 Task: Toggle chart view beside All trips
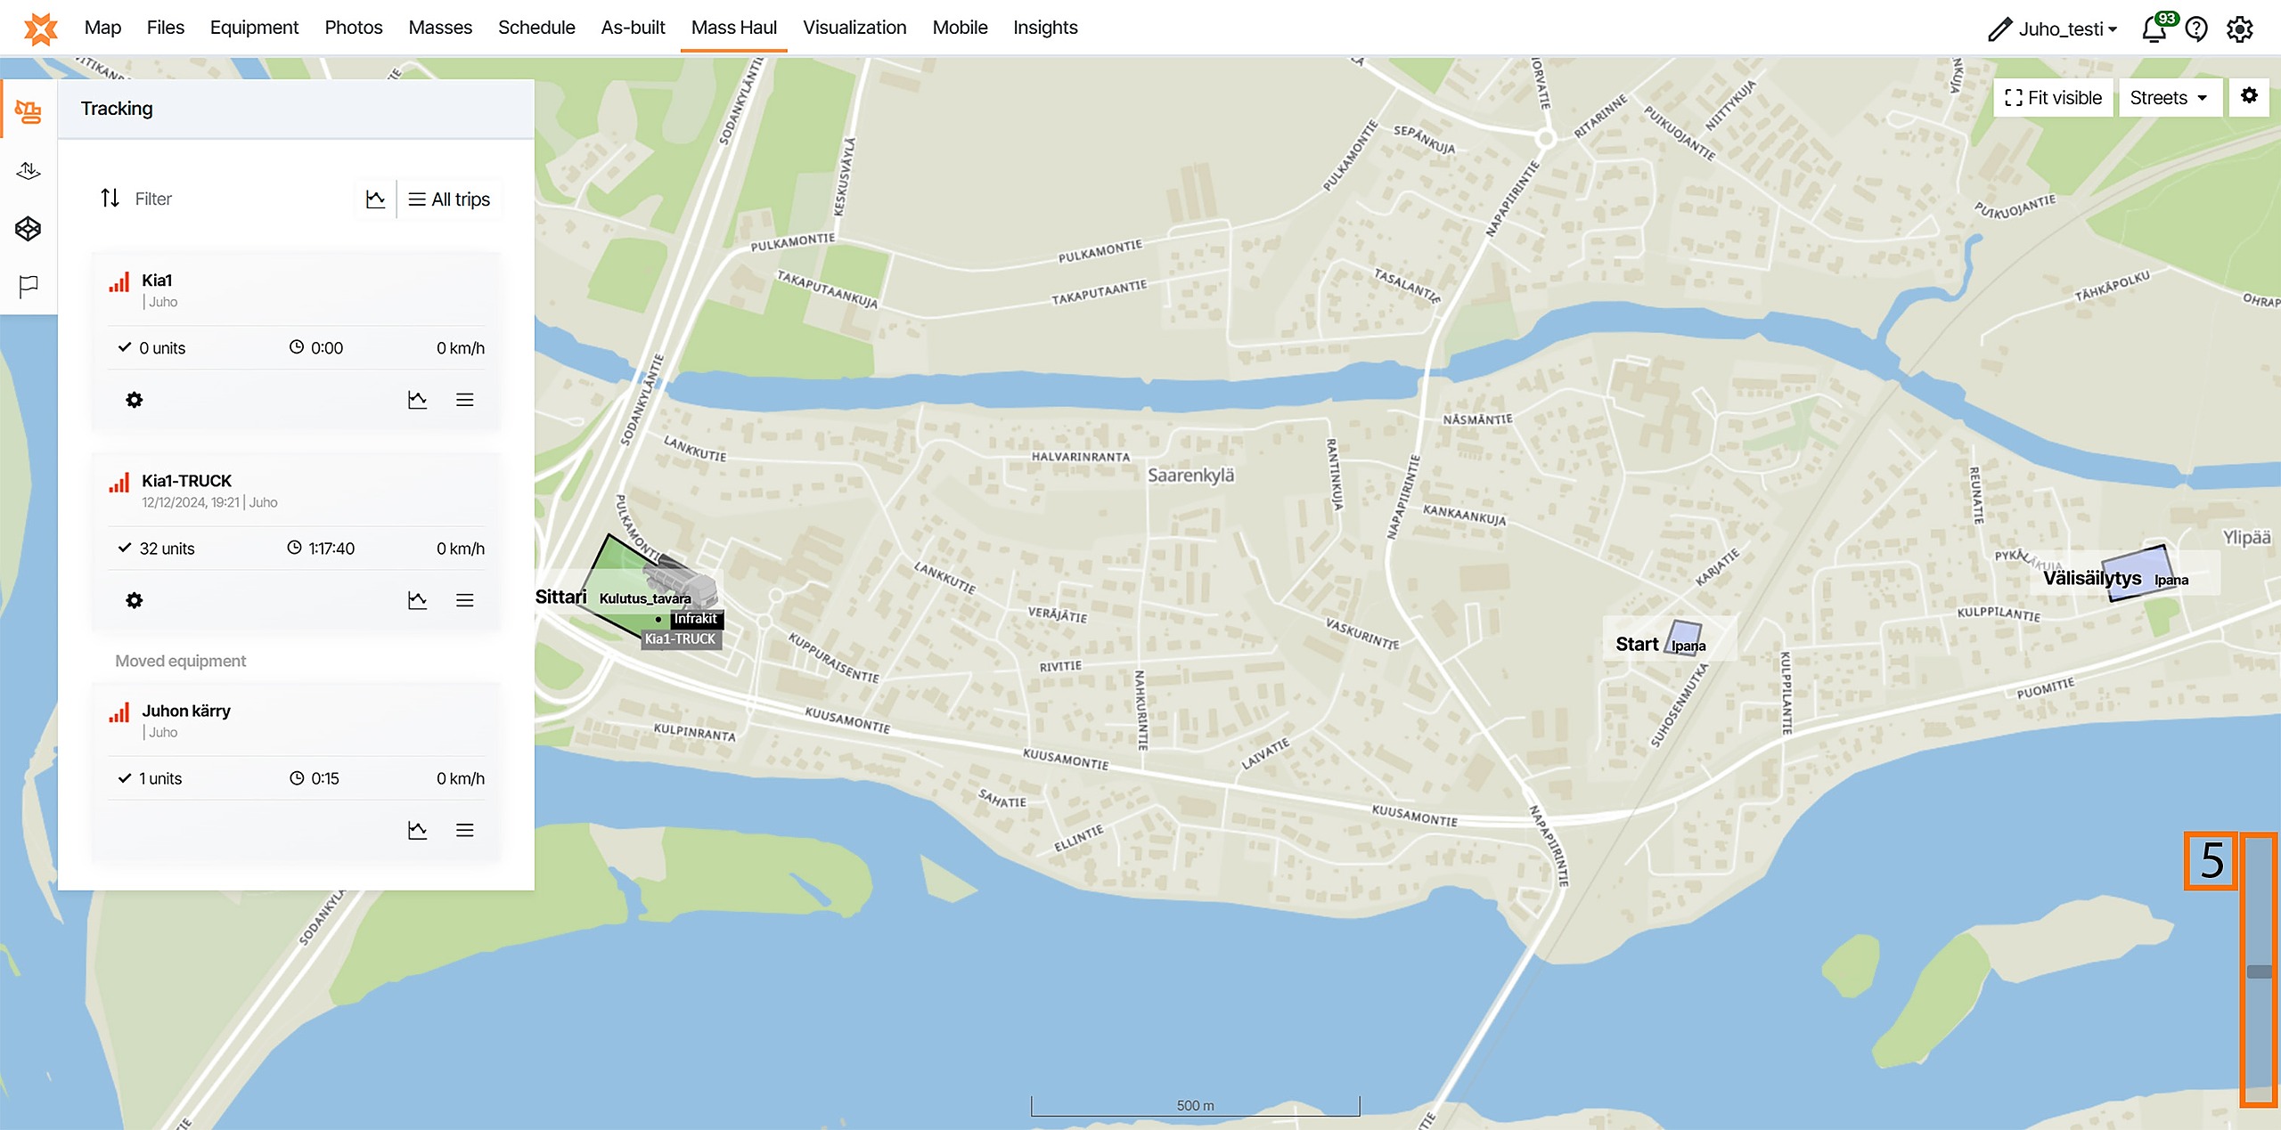(x=375, y=199)
